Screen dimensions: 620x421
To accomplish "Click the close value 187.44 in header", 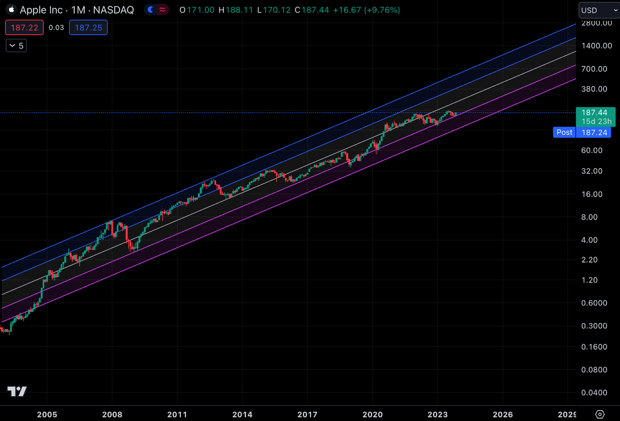I will pyautogui.click(x=315, y=10).
